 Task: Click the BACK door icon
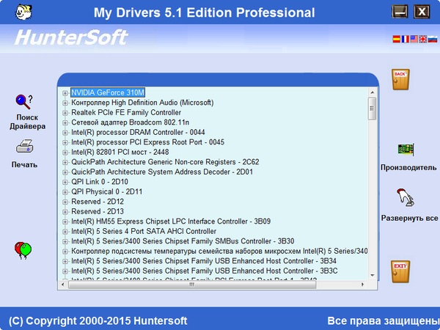400,79
